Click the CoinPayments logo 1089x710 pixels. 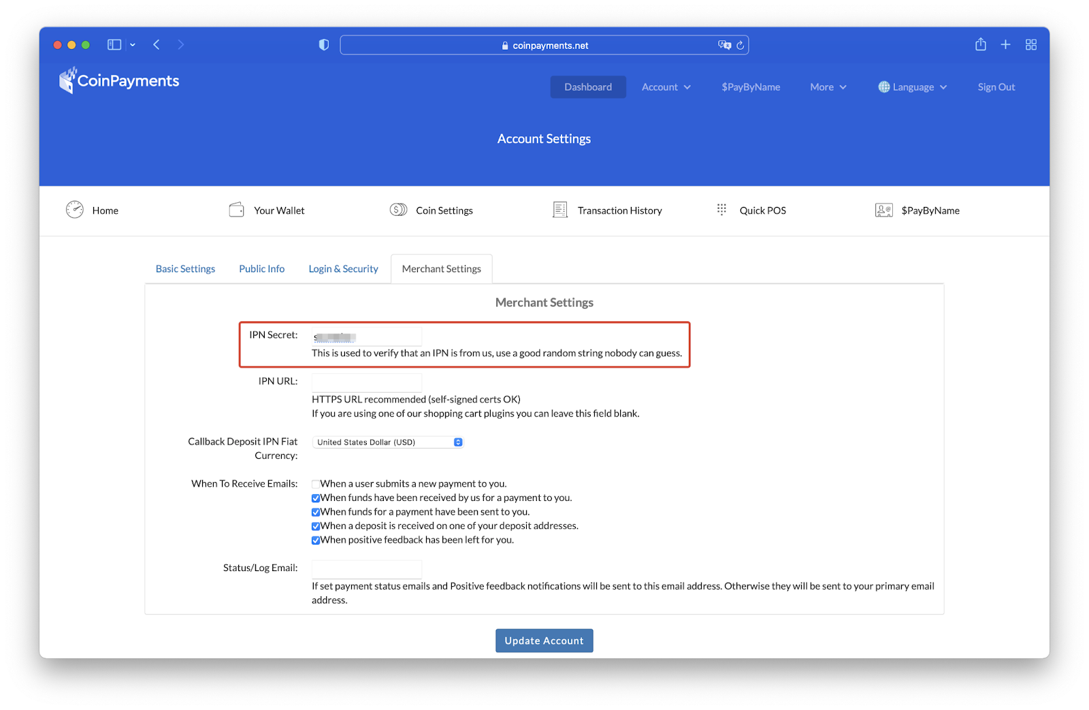[119, 80]
